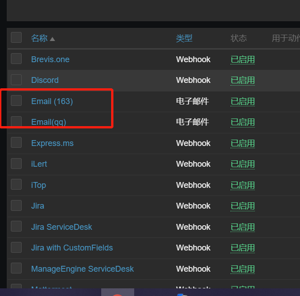
Task: Check the Jira ServiceDesk row checkbox
Action: [16, 226]
